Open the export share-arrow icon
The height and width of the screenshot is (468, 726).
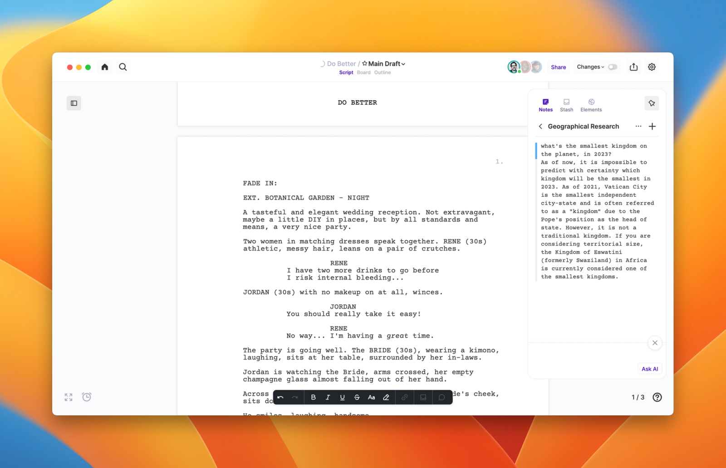click(x=633, y=67)
